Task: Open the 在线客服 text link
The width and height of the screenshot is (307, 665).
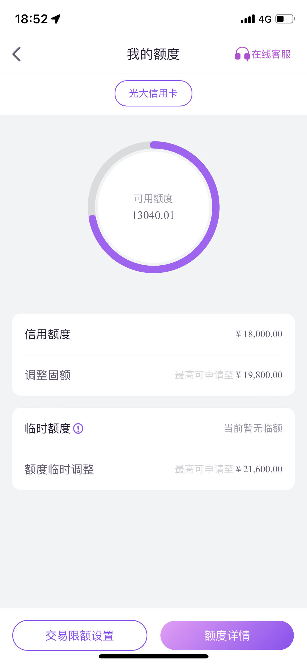Action: [271, 54]
